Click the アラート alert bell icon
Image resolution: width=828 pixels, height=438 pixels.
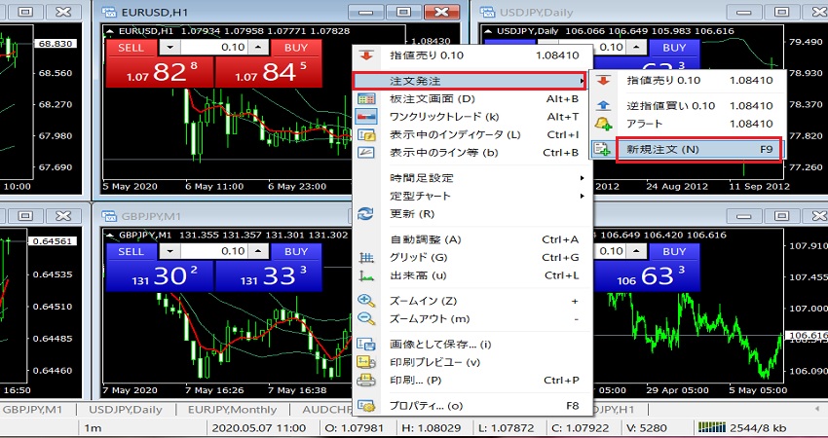click(604, 124)
